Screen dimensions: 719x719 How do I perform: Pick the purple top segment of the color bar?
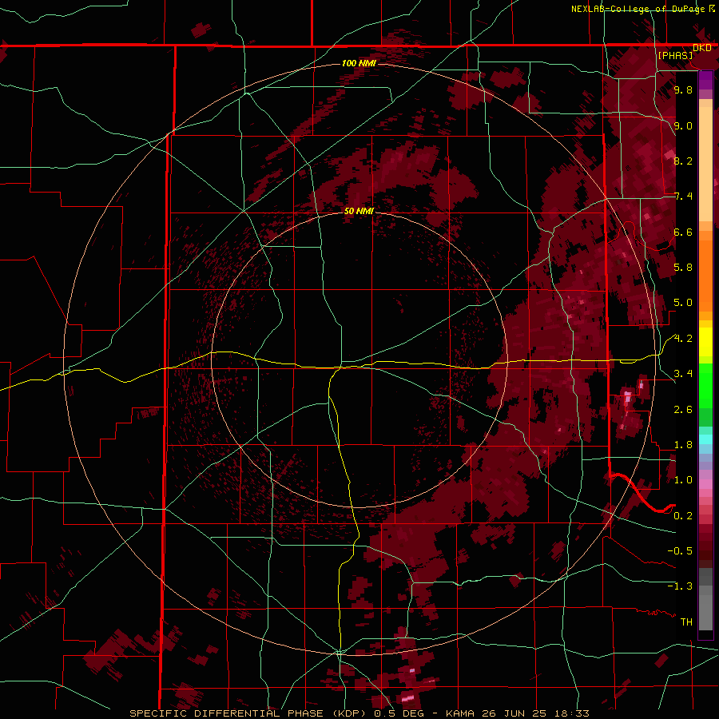coord(705,80)
